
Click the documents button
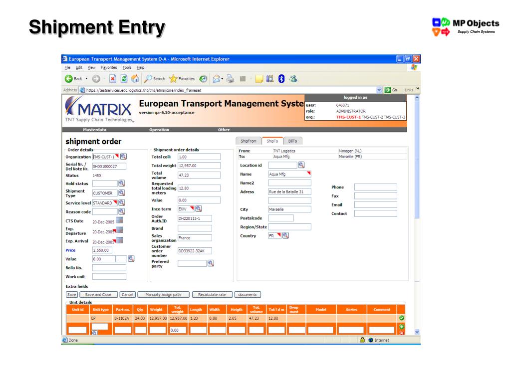click(248, 295)
